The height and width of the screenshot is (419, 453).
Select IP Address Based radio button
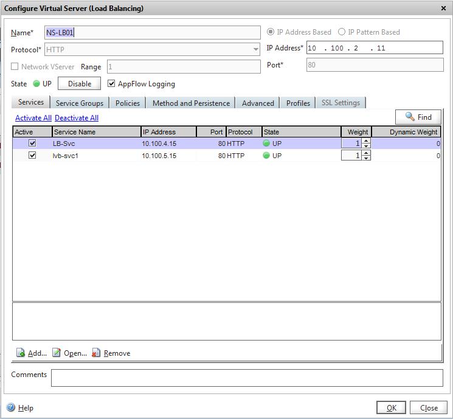click(271, 32)
